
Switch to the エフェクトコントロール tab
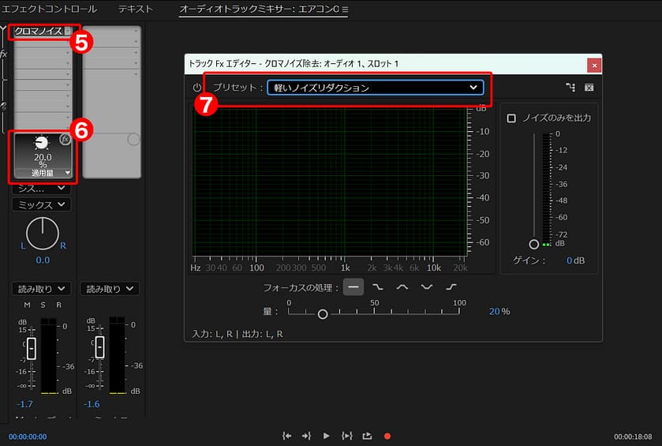(x=49, y=9)
